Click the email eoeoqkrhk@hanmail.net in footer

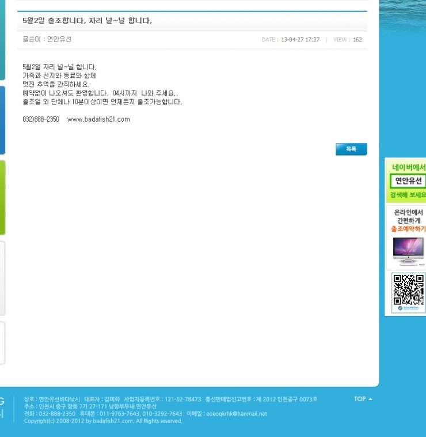click(236, 414)
